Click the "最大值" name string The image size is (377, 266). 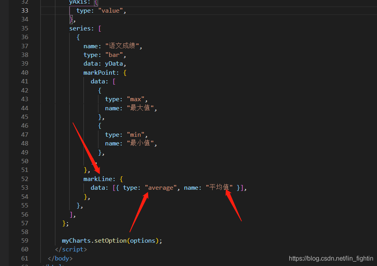[140, 108]
